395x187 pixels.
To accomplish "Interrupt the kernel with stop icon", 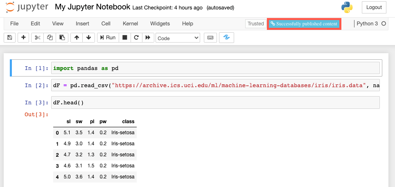I will tap(125, 38).
